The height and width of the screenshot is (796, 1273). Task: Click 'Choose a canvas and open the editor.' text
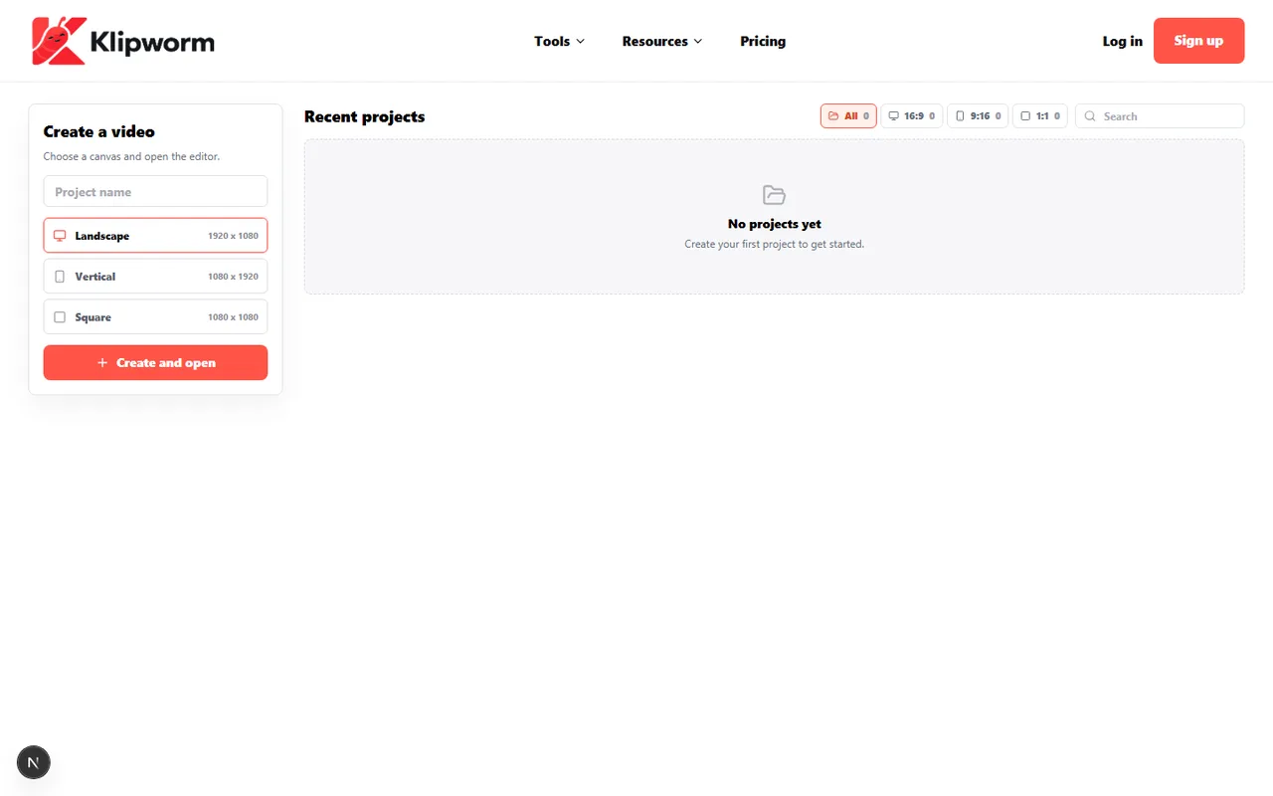click(x=131, y=156)
